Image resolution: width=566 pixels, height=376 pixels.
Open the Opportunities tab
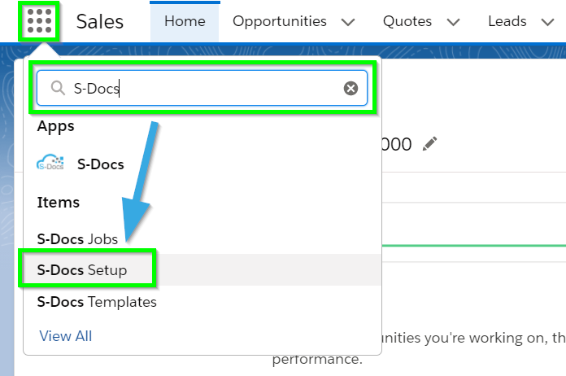280,21
